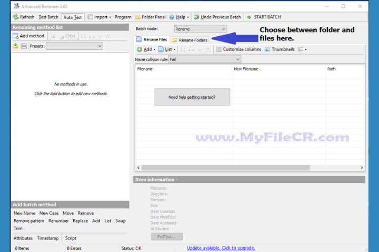Click move method up icon in method list
The height and width of the screenshot is (252, 379).
[92, 36]
